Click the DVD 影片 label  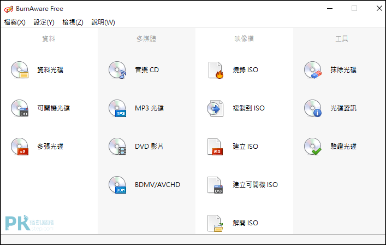(149, 147)
